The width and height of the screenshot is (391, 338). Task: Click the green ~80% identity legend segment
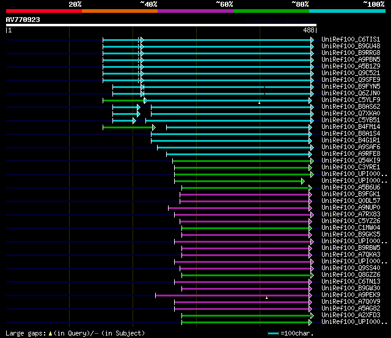271,11
